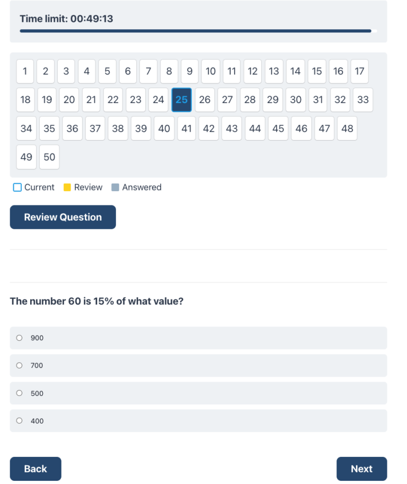Image resolution: width=407 pixels, height=484 pixels.
Task: Select option 500
Action: [x=19, y=393]
